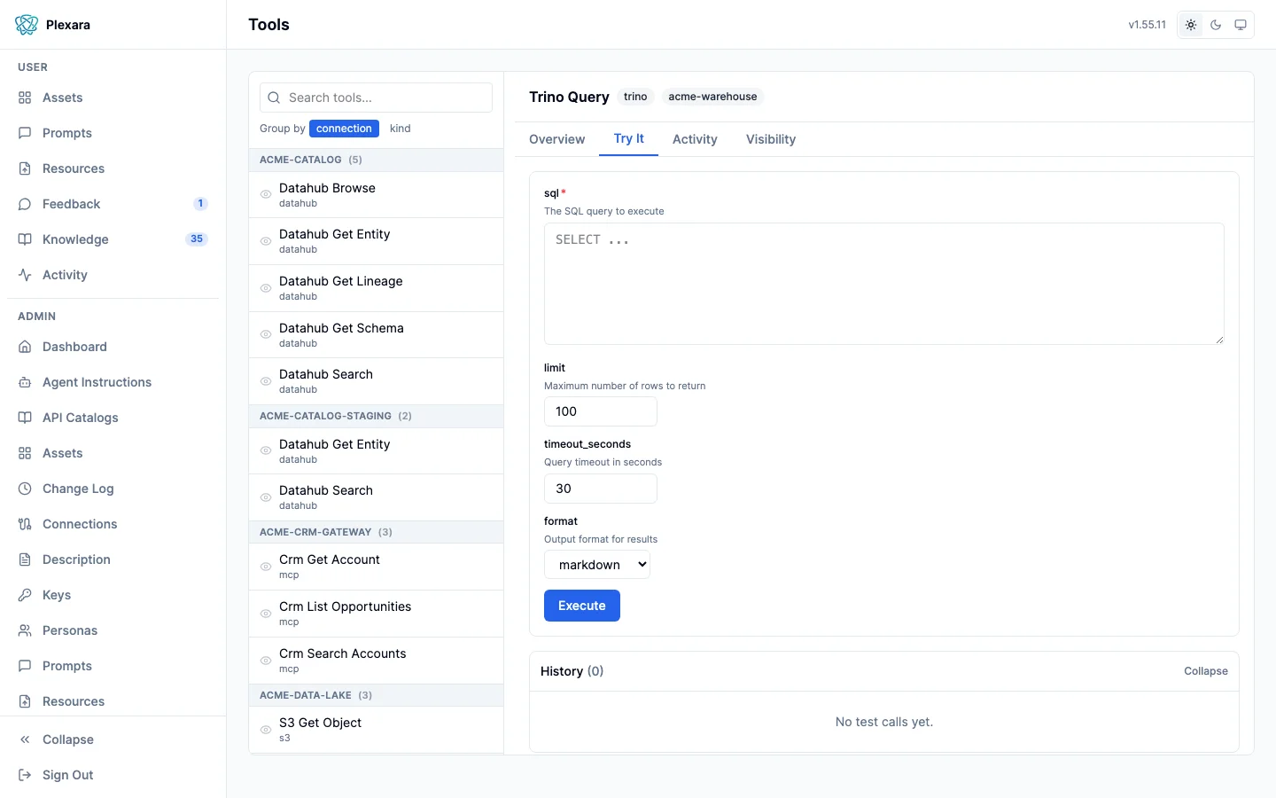Screen dimensions: 1276x798
Task: Open the Visibility tab
Action: [x=770, y=139]
